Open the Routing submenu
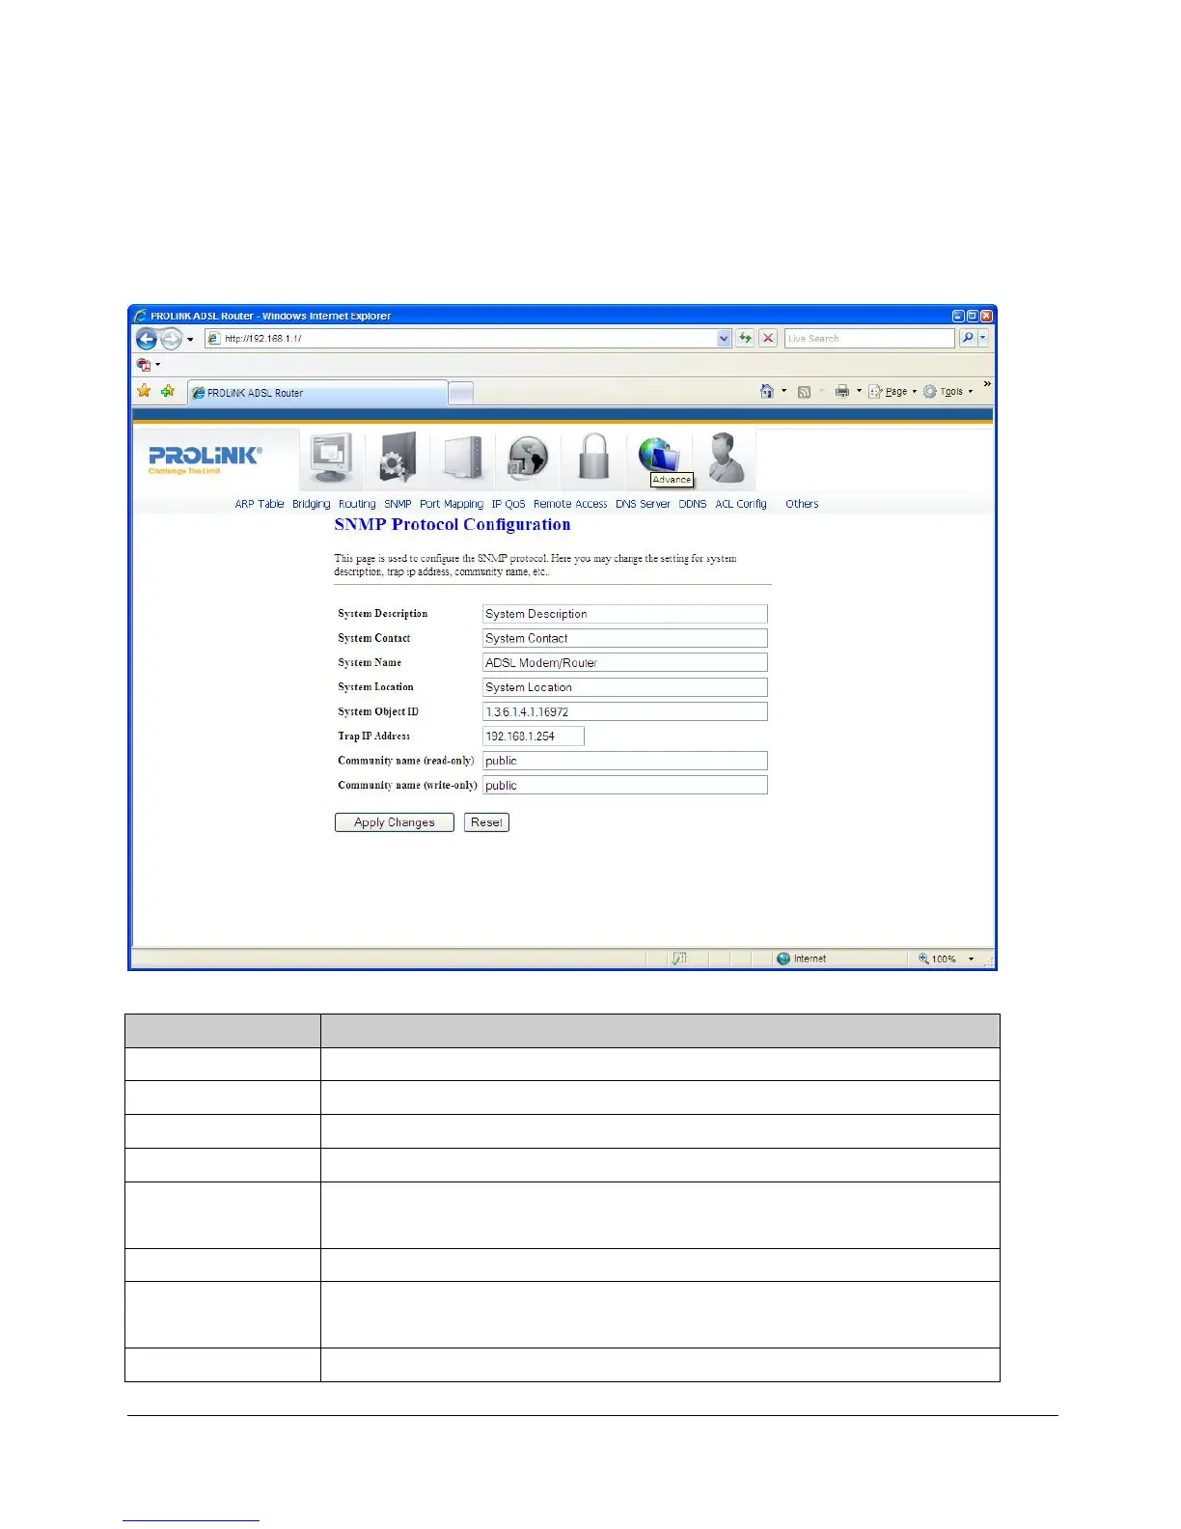Viewport: 1181px width, 1529px height. [x=357, y=504]
